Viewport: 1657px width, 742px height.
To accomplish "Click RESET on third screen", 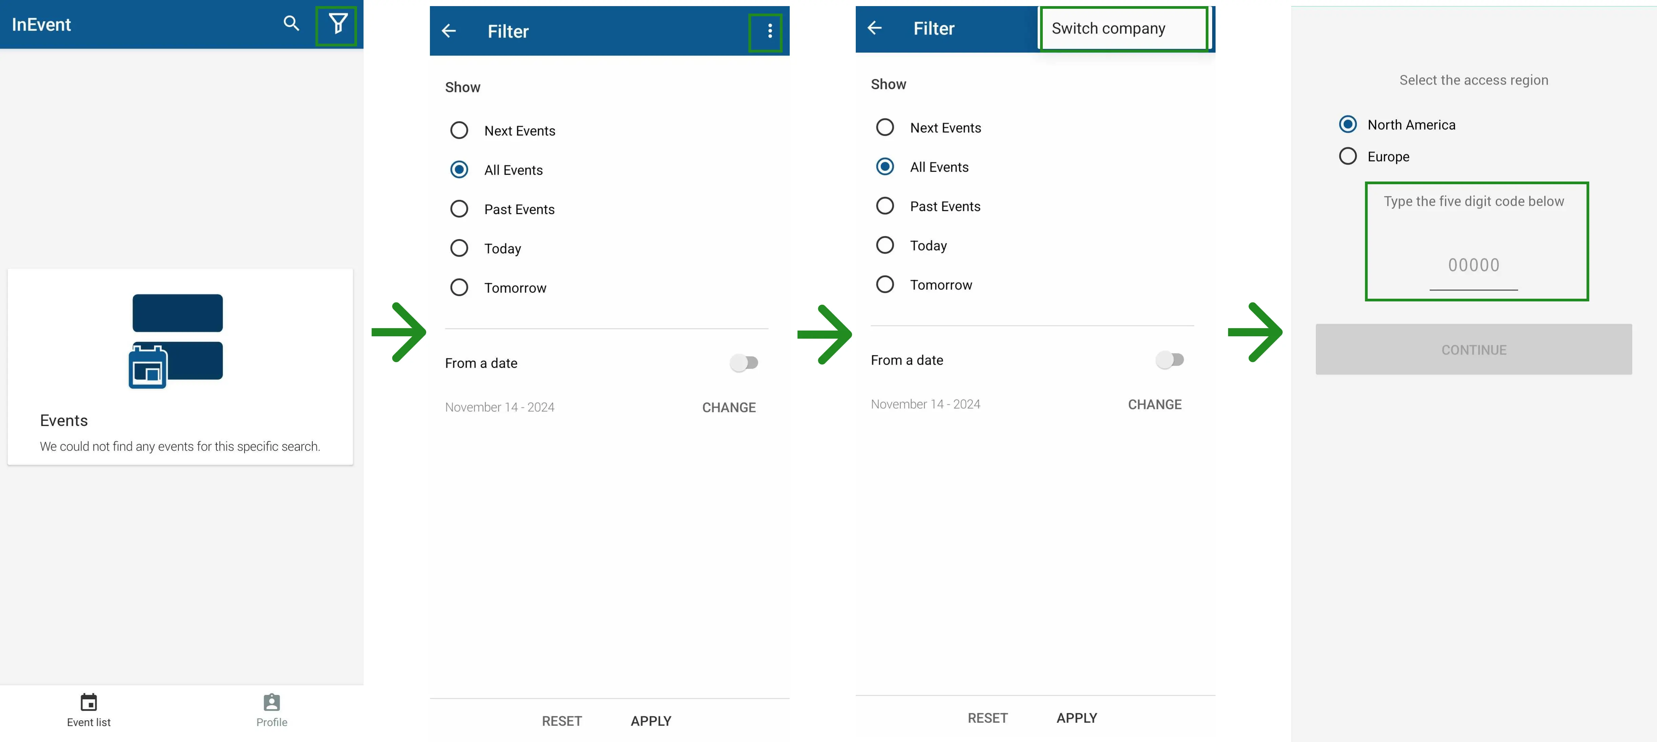I will point(987,718).
